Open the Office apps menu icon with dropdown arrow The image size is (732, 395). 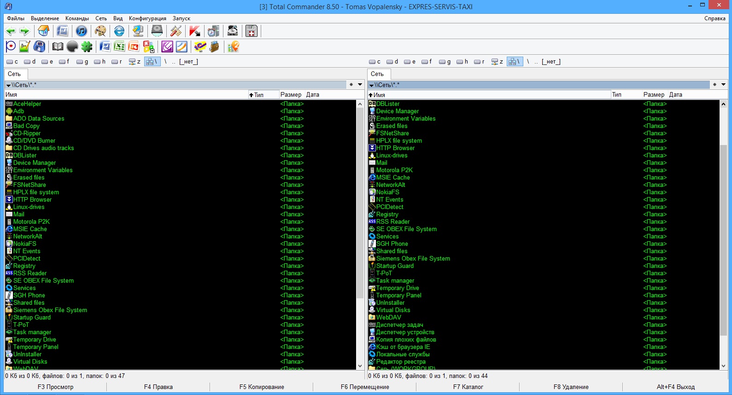pyautogui.click(x=148, y=46)
